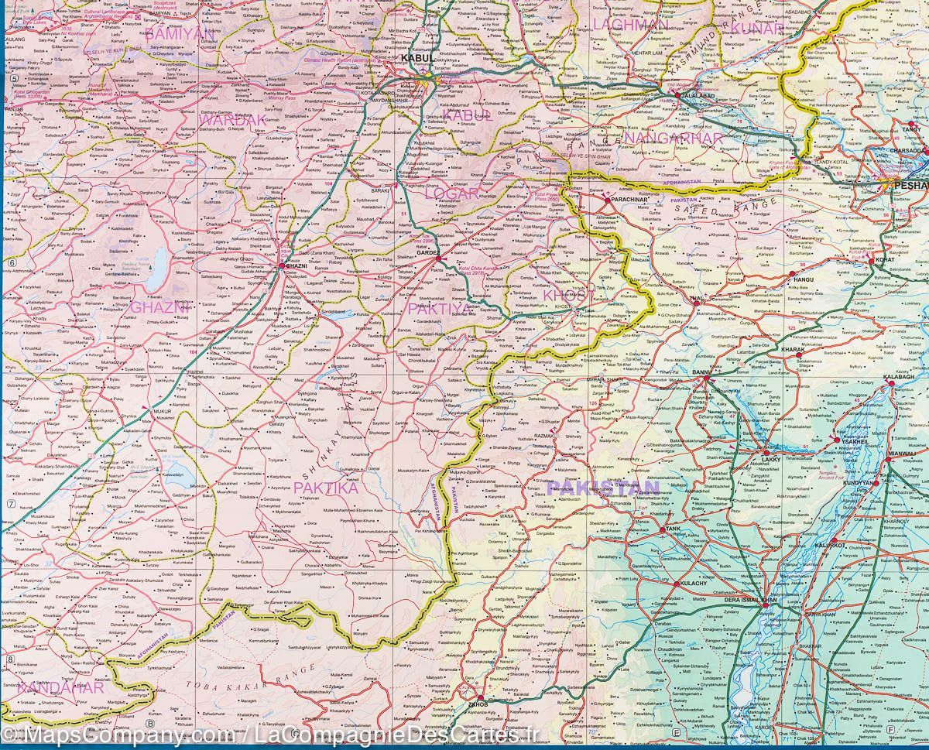Click the PAKTIKA province label
929x750 pixels.
point(325,488)
